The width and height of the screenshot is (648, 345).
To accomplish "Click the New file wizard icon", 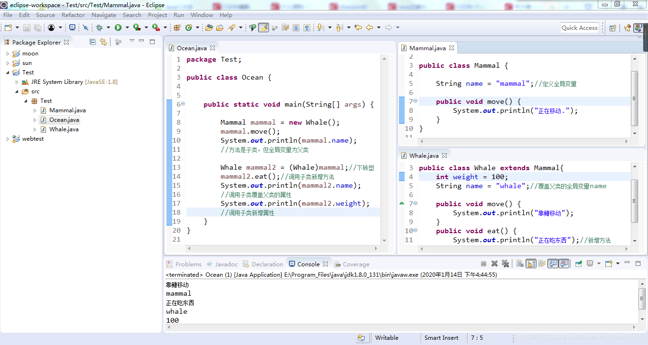I will pos(8,27).
